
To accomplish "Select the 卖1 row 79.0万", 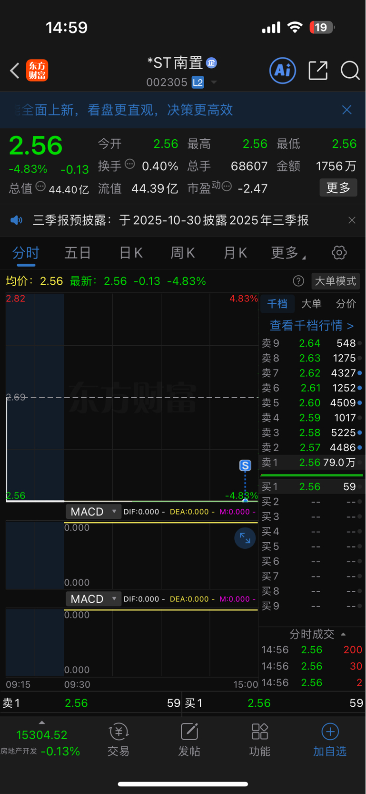I will pyautogui.click(x=312, y=462).
